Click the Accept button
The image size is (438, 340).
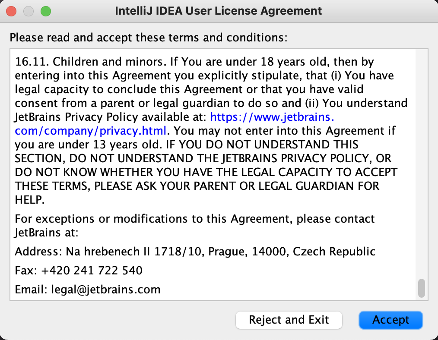click(x=390, y=320)
